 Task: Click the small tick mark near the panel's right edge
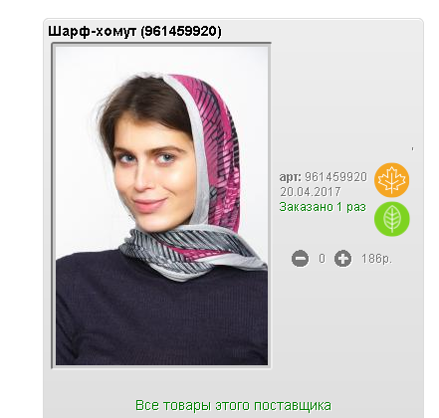tap(412, 149)
